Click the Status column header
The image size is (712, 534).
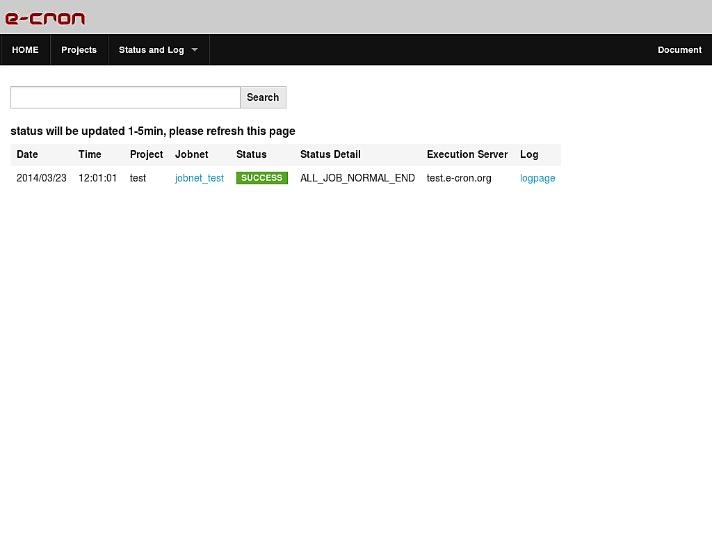point(251,154)
